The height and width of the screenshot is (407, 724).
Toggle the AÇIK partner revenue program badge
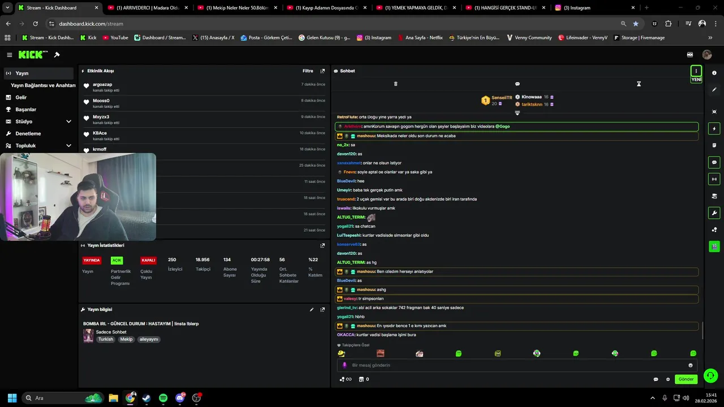(117, 261)
